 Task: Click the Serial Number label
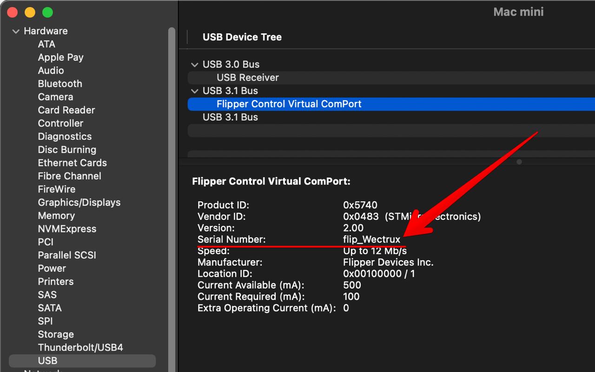tap(231, 240)
